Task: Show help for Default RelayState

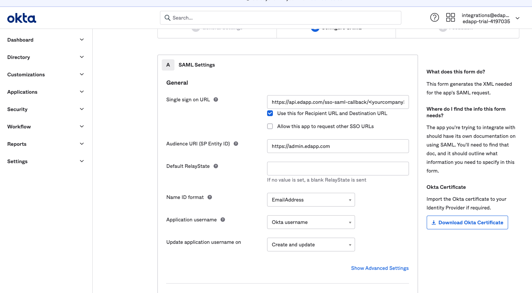Action: click(216, 166)
